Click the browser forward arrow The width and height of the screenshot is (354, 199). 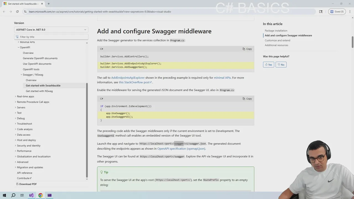[11, 12]
